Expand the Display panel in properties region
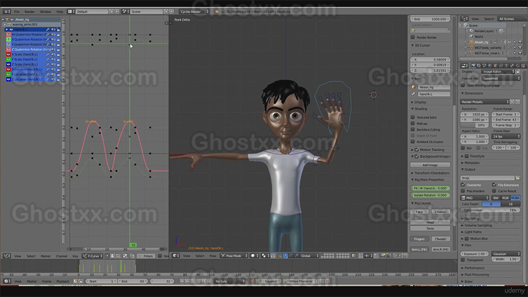This screenshot has height=297, width=528. (x=419, y=102)
